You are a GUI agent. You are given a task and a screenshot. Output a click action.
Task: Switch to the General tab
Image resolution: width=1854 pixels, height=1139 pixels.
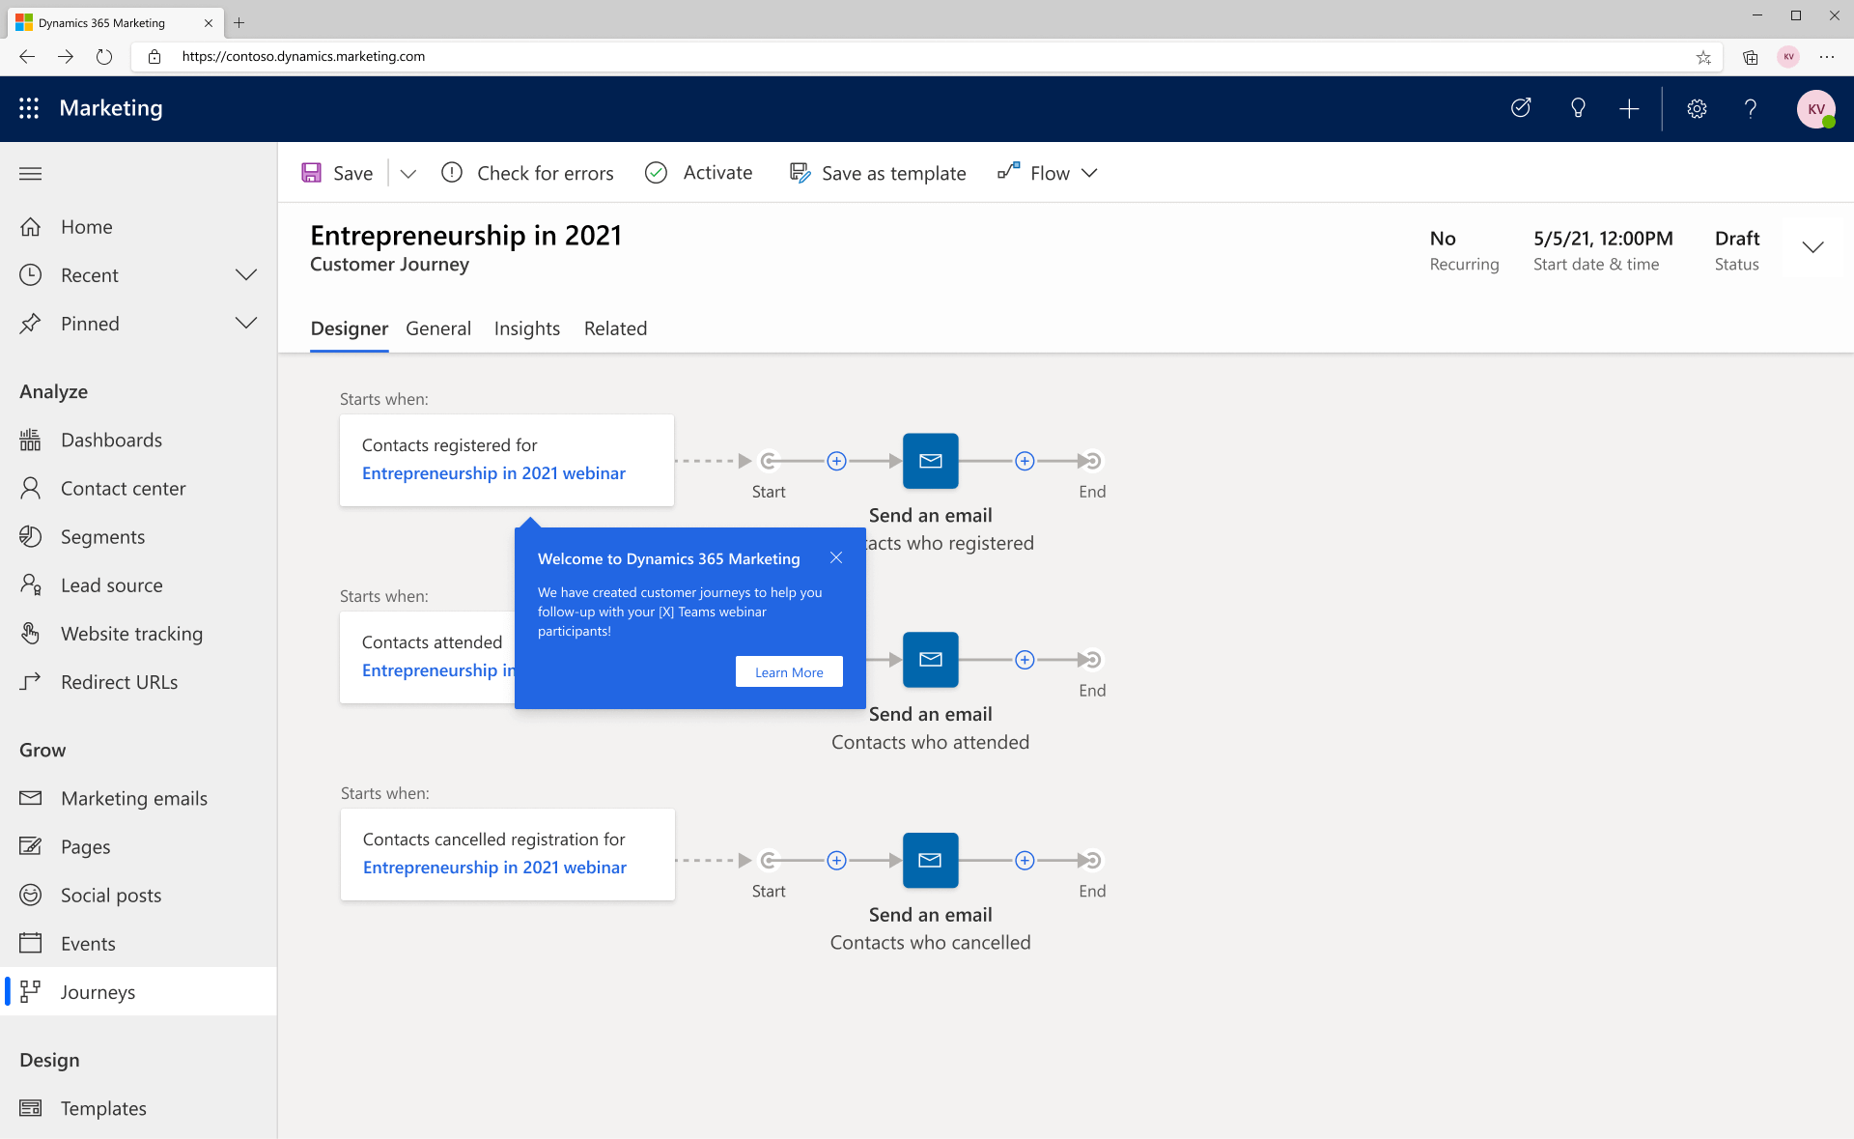(438, 328)
